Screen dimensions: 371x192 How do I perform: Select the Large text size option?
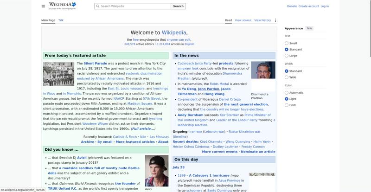coord(287,56)
